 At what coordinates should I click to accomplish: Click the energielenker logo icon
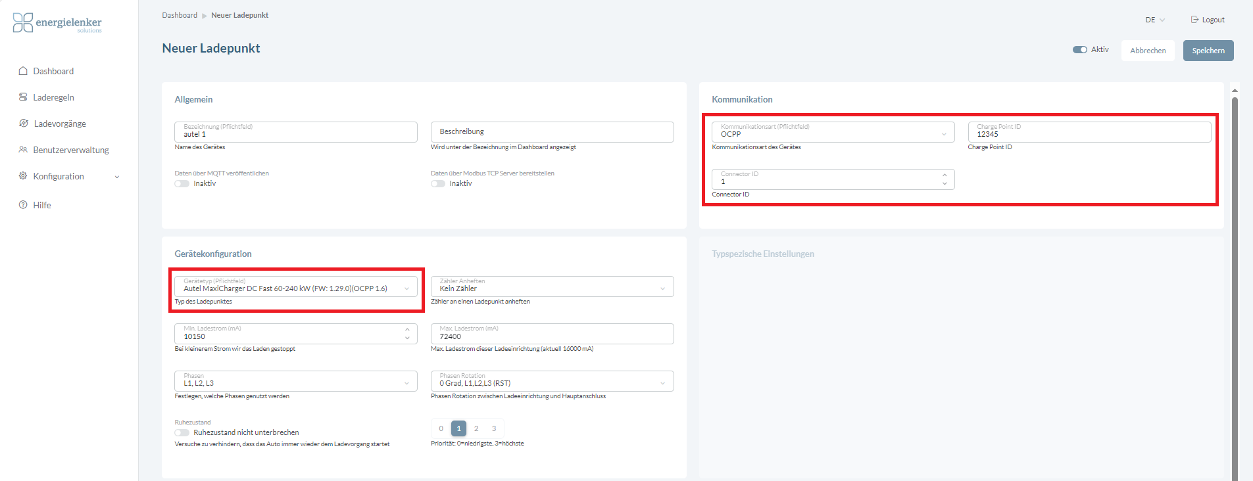click(22, 23)
